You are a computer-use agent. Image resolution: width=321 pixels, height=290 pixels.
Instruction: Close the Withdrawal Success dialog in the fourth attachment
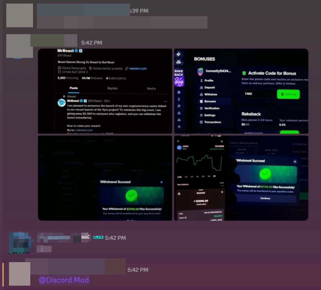pyautogui.click(x=295, y=162)
